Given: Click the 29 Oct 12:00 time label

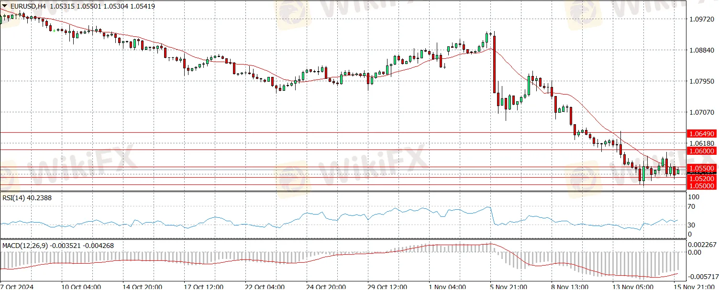Looking at the screenshot, I should 388,287.
